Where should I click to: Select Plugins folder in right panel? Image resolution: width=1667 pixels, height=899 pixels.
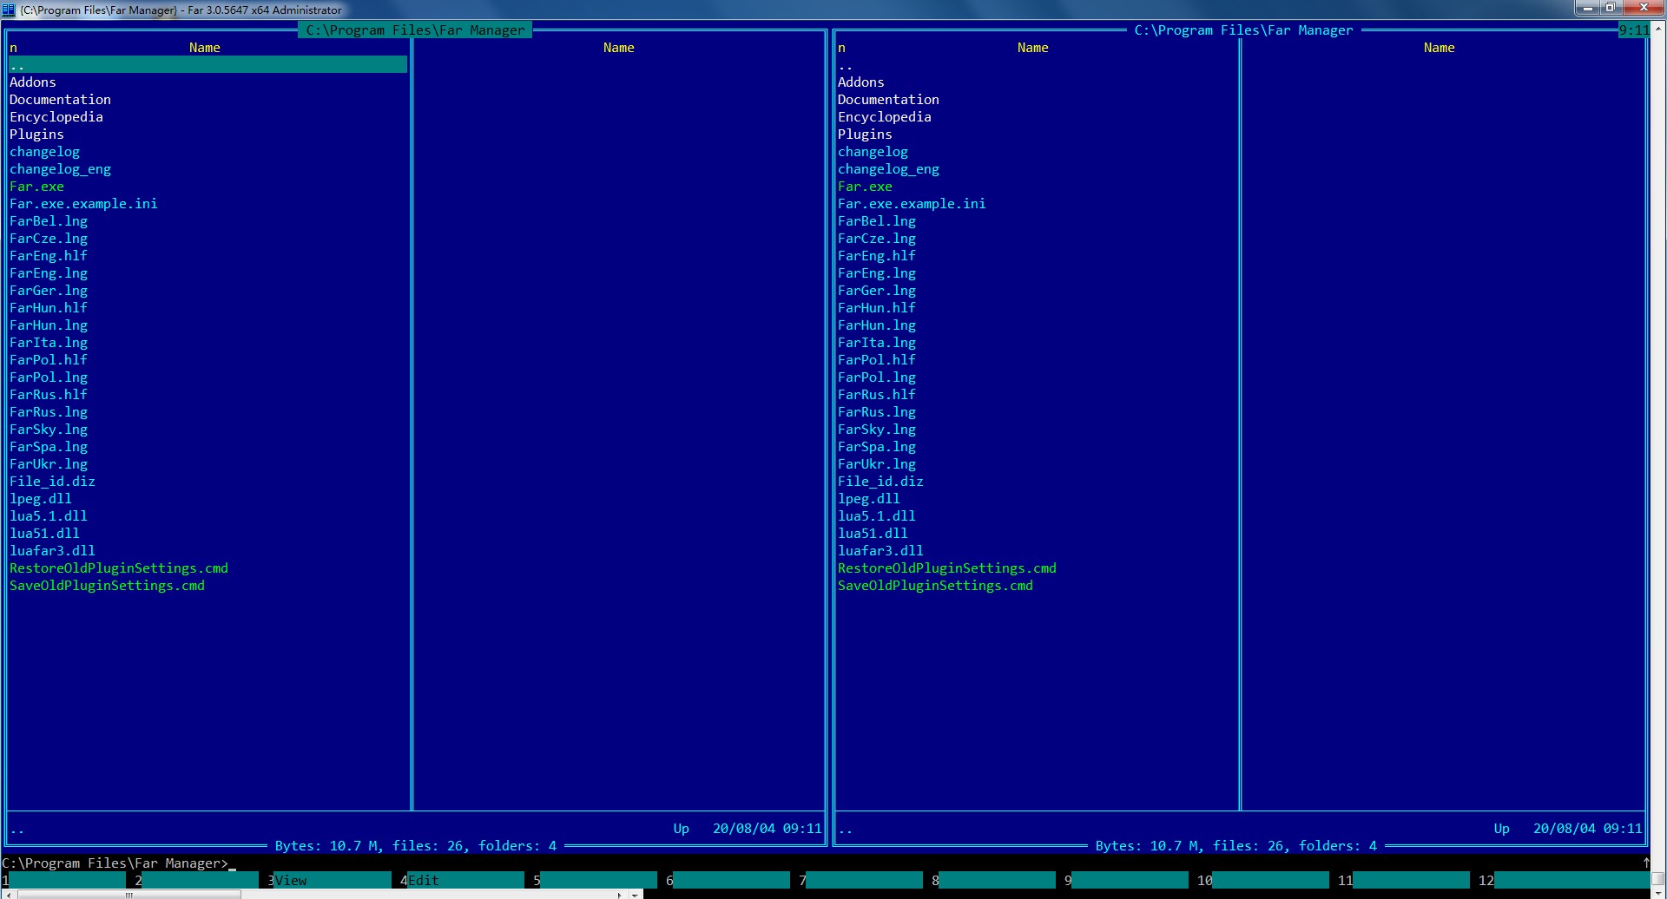865,135
